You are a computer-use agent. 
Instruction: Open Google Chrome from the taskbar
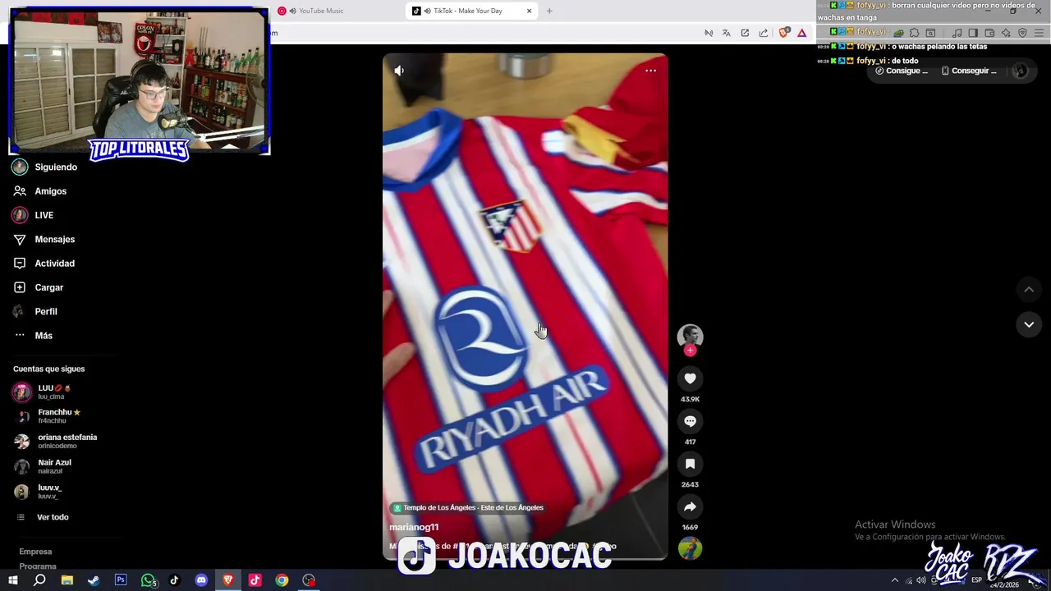[x=282, y=580]
